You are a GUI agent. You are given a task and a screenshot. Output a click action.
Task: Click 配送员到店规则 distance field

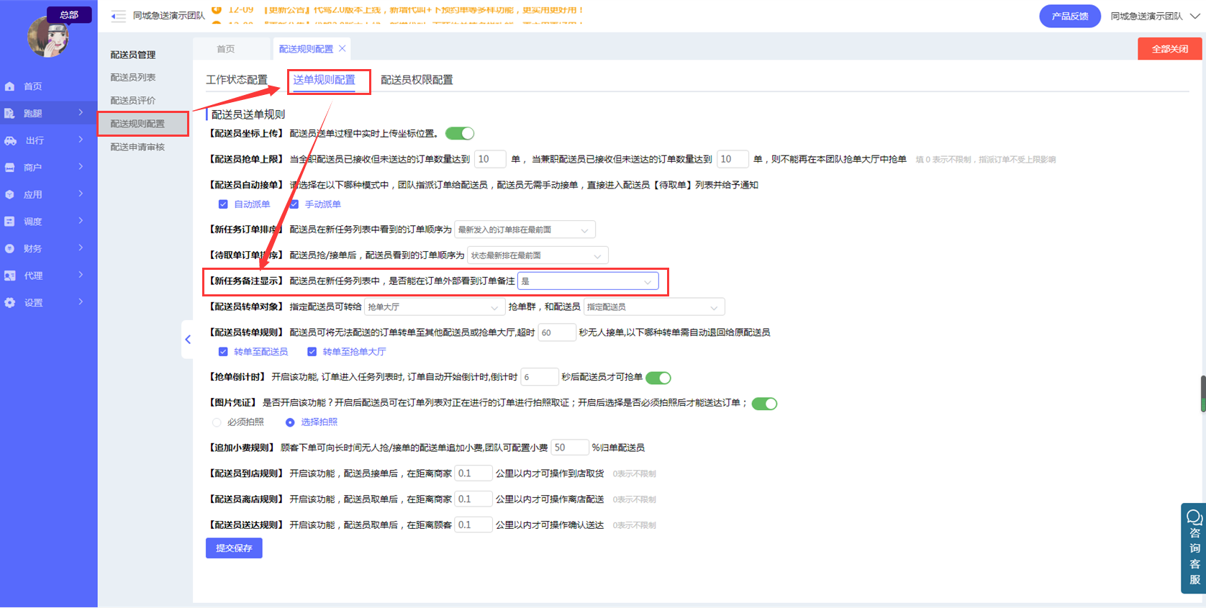click(x=473, y=473)
